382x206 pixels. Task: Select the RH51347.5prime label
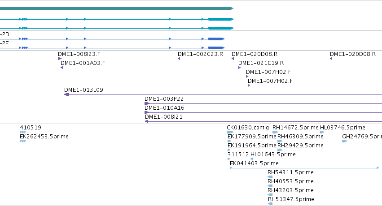(x=291, y=199)
